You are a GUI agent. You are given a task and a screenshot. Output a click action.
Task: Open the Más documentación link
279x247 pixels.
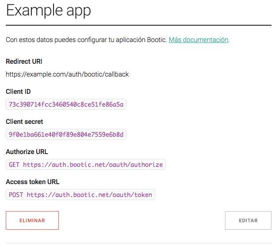[x=199, y=40]
